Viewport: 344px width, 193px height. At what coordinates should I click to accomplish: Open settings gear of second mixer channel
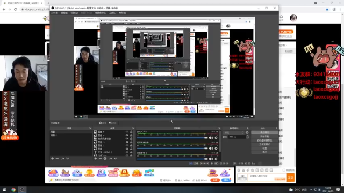(216, 149)
